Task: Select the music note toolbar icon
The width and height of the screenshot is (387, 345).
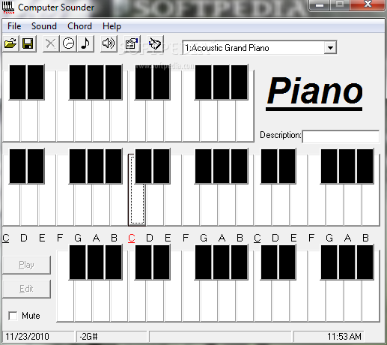Action: [x=85, y=43]
